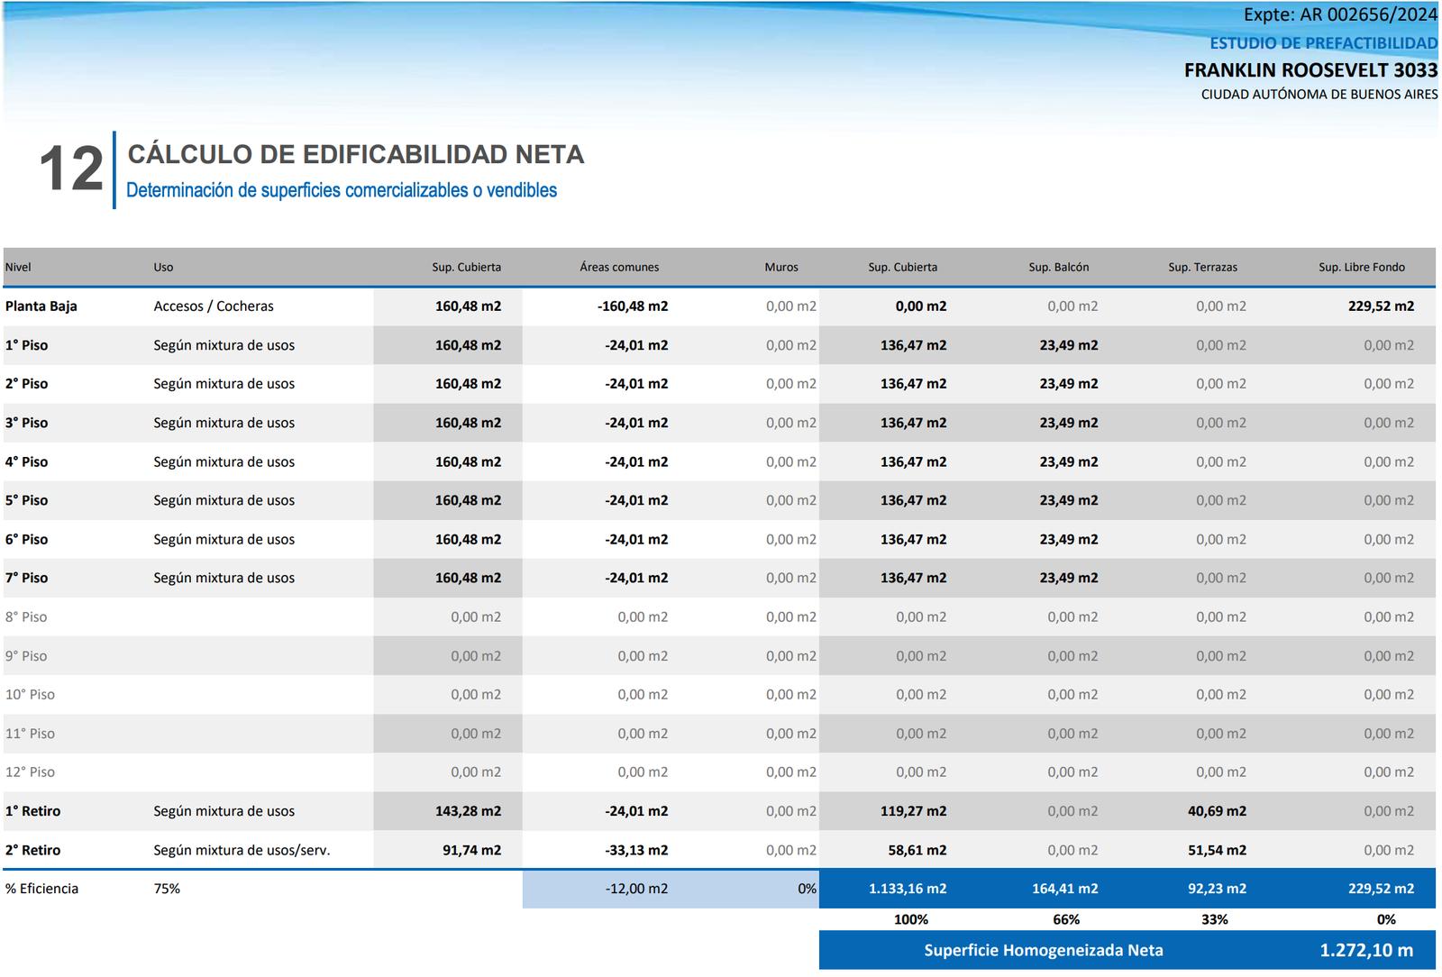The height and width of the screenshot is (977, 1442).
Task: Click the 'Sup. Balcón' column header
Action: pyautogui.click(x=1059, y=268)
